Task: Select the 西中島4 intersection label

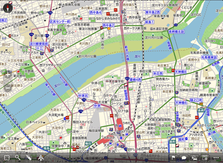Action: 95,12
